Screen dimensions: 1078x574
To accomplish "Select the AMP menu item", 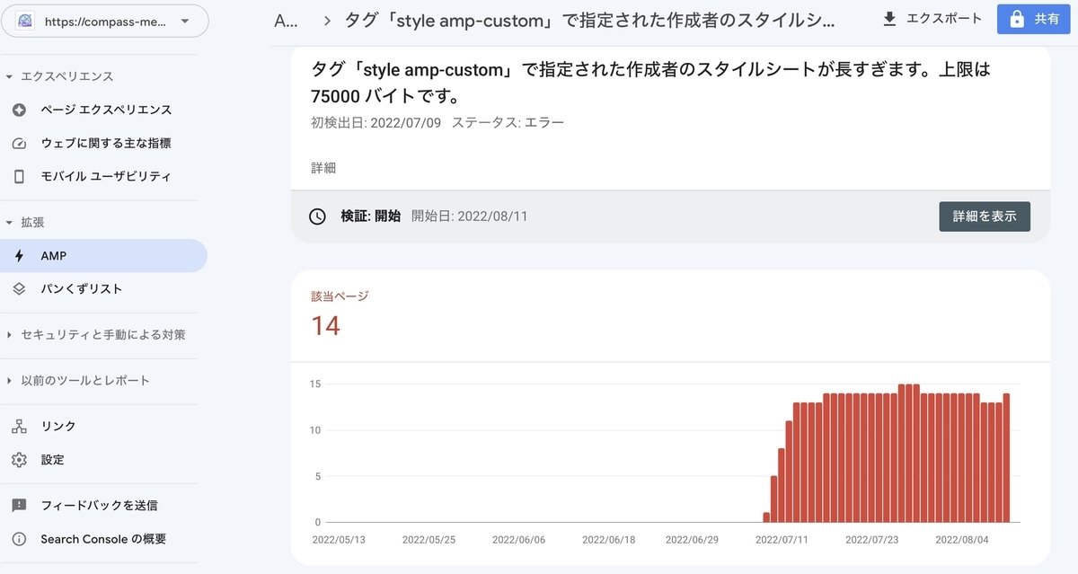I will pos(103,256).
